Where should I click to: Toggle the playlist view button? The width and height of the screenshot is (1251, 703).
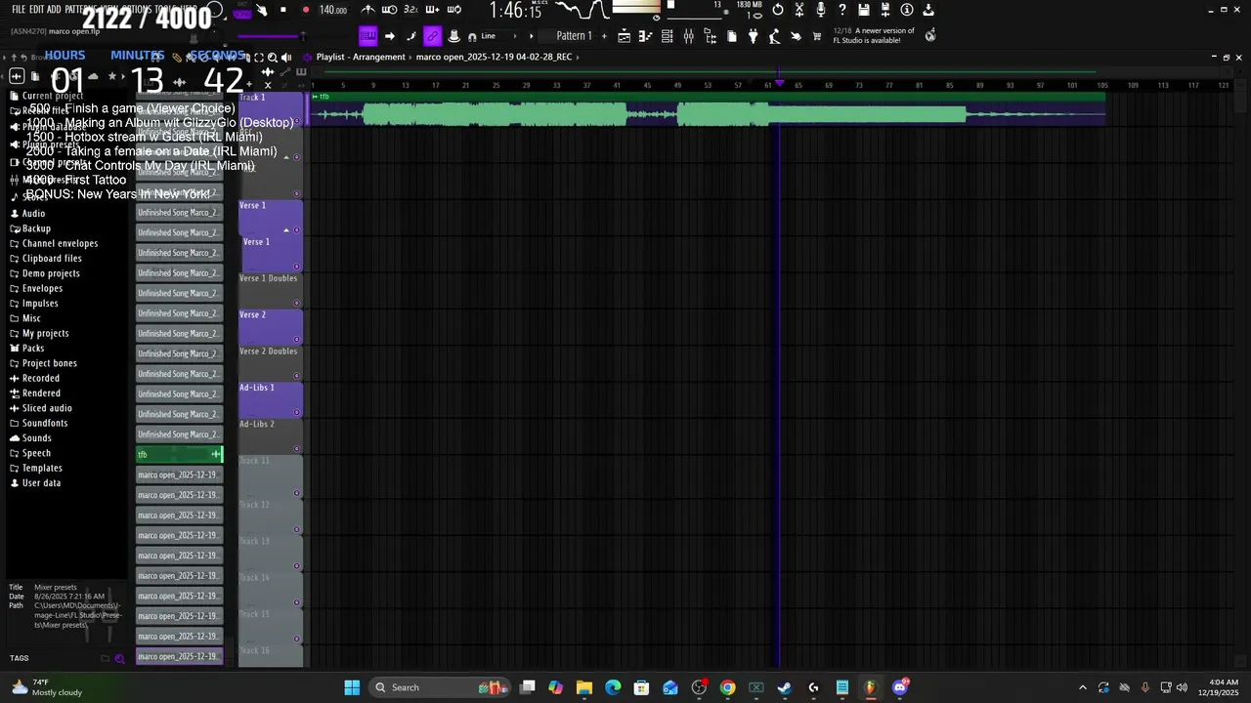[x=367, y=36]
